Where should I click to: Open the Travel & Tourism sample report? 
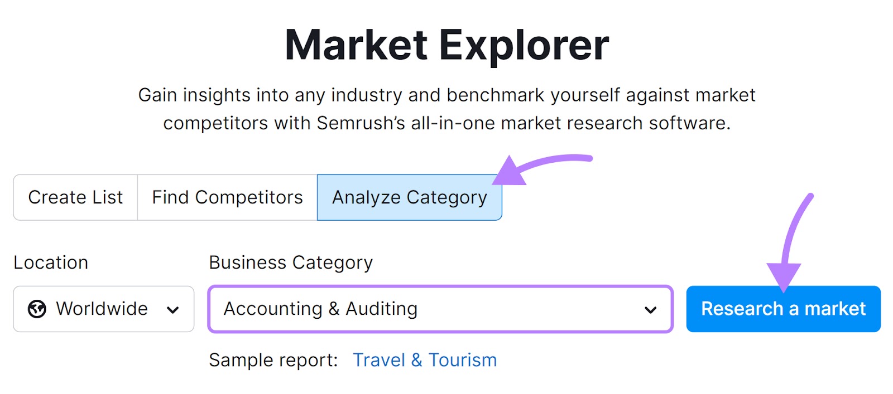(x=425, y=359)
